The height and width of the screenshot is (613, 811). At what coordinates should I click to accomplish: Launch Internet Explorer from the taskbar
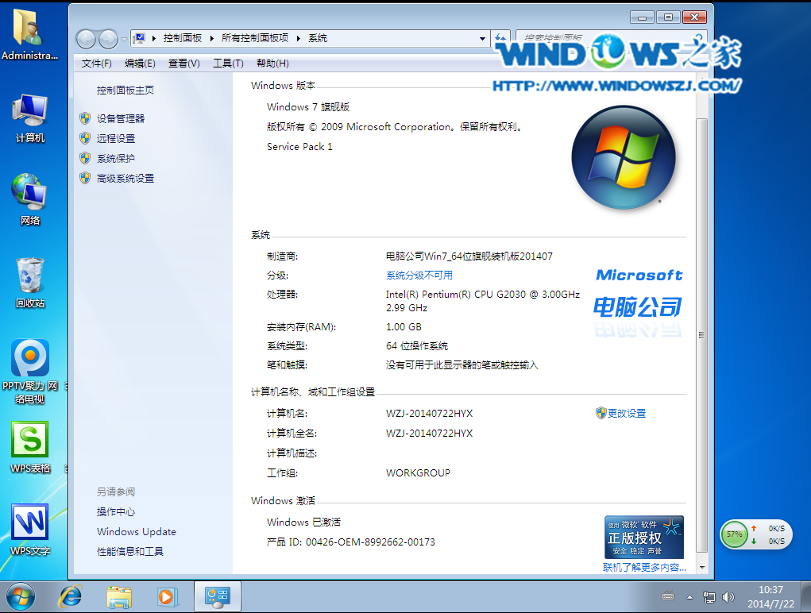[x=71, y=596]
